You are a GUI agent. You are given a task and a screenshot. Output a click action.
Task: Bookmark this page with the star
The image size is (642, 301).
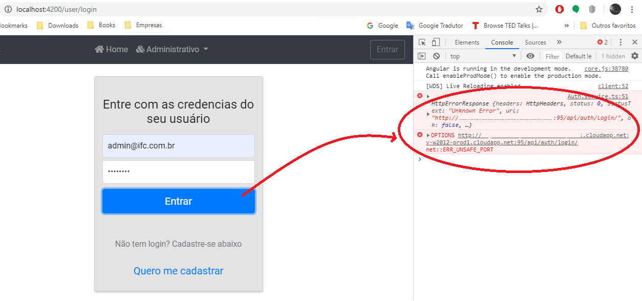tap(539, 9)
